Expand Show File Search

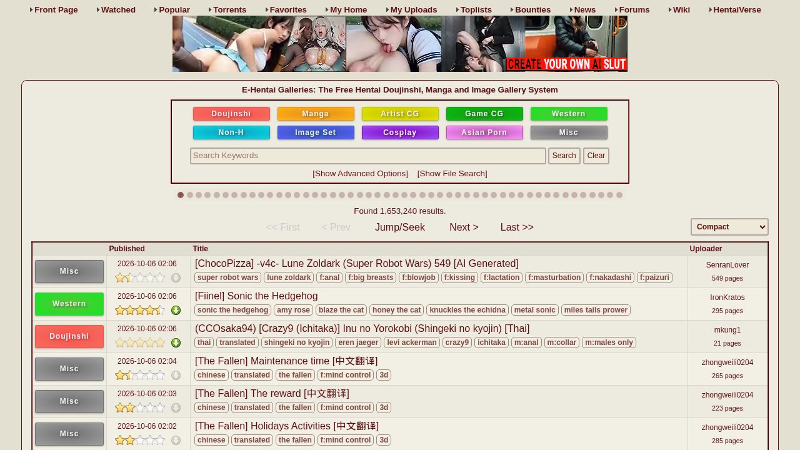tap(452, 173)
